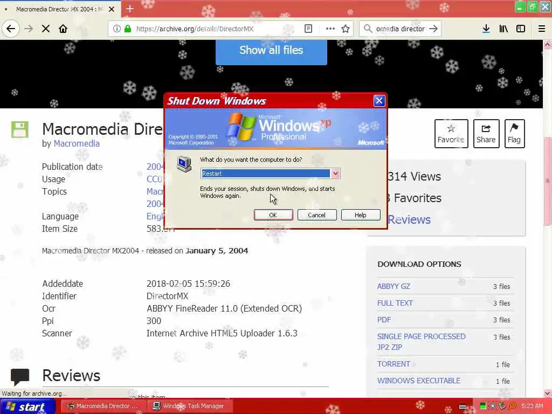This screenshot has height=414, width=552.
Task: Toggle the sidebar icon in toolbar
Action: pos(521,29)
